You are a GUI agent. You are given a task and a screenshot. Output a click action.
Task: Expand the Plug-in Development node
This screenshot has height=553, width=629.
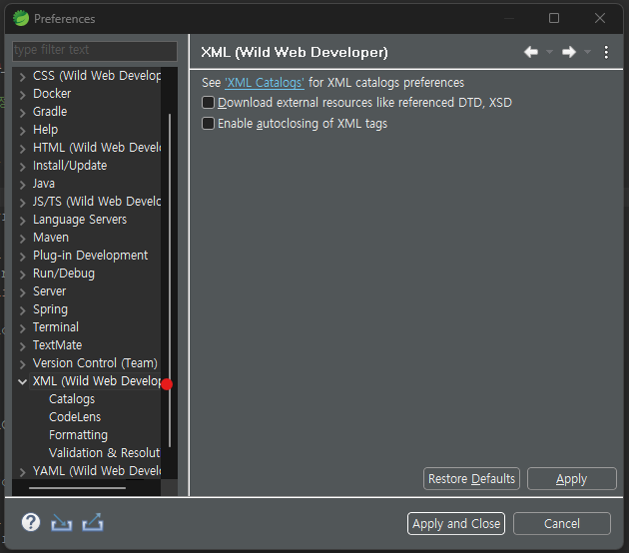point(23,256)
